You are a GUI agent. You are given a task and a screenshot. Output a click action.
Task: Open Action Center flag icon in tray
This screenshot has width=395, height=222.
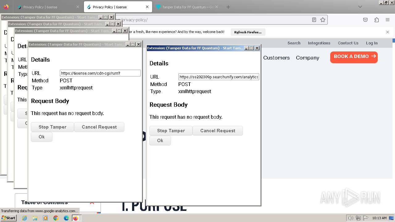365,218
